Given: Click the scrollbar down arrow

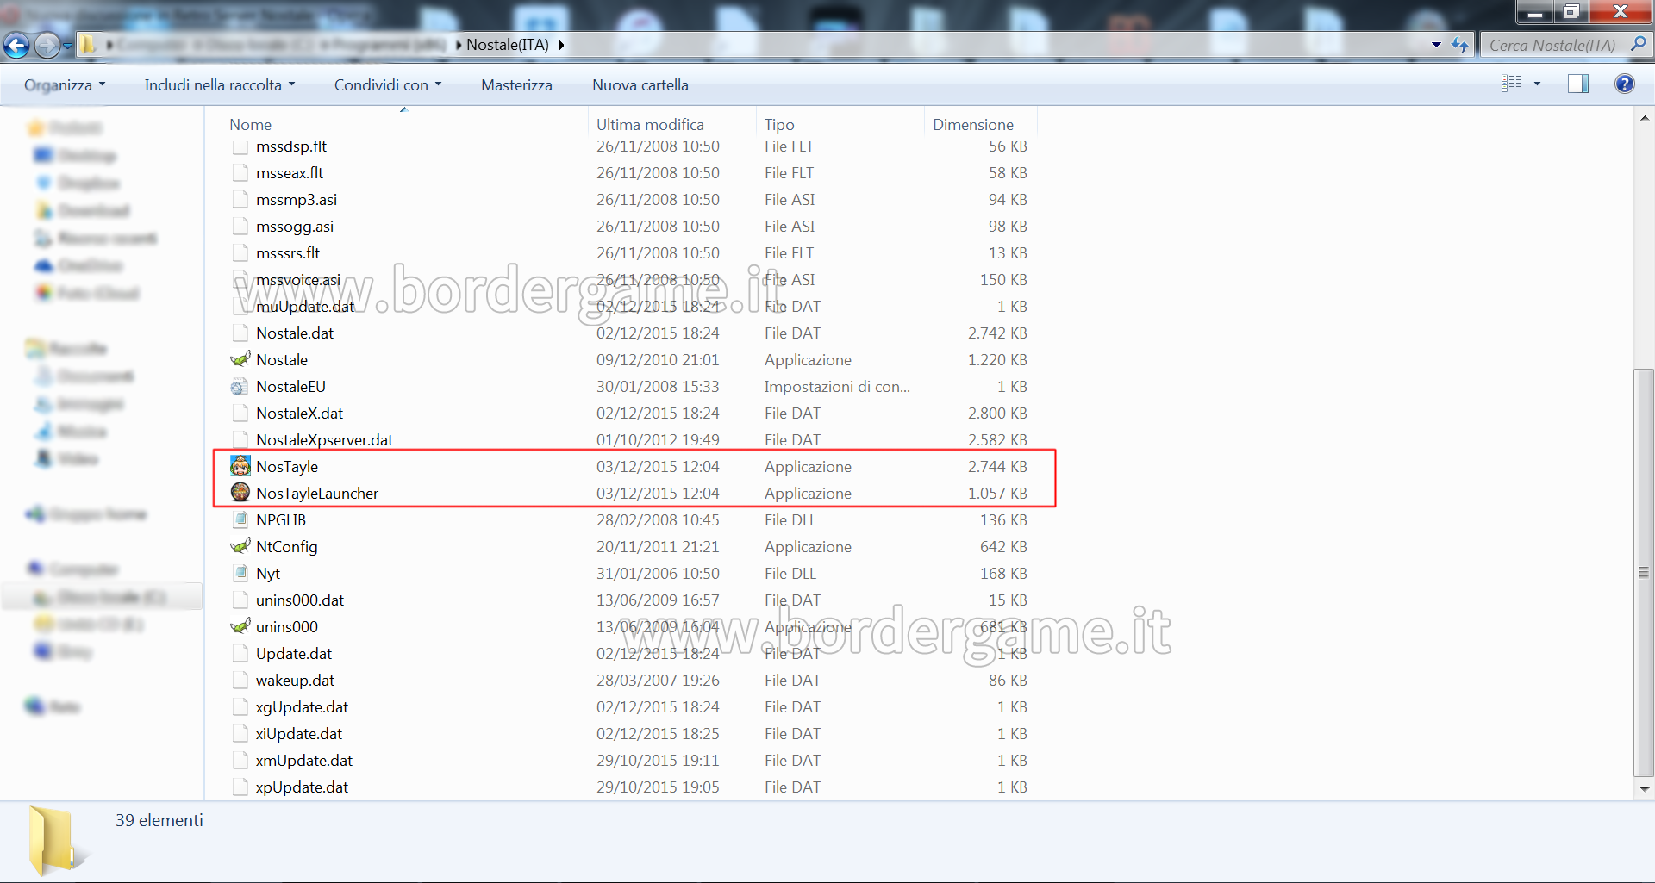Looking at the screenshot, I should pyautogui.click(x=1645, y=789).
